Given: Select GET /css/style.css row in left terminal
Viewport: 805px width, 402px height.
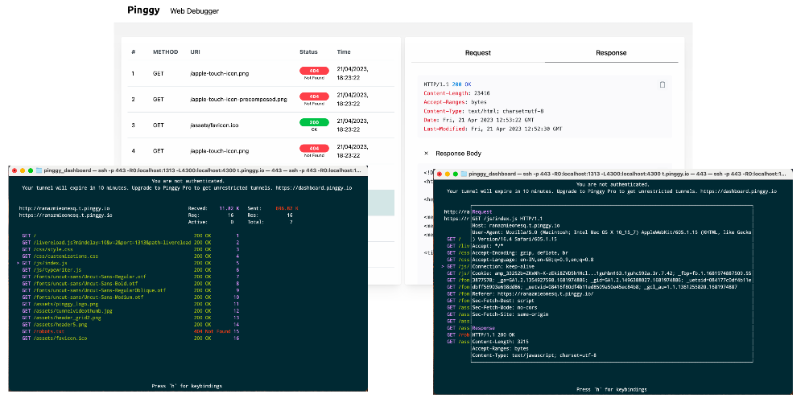Looking at the screenshot, I should [x=131, y=249].
